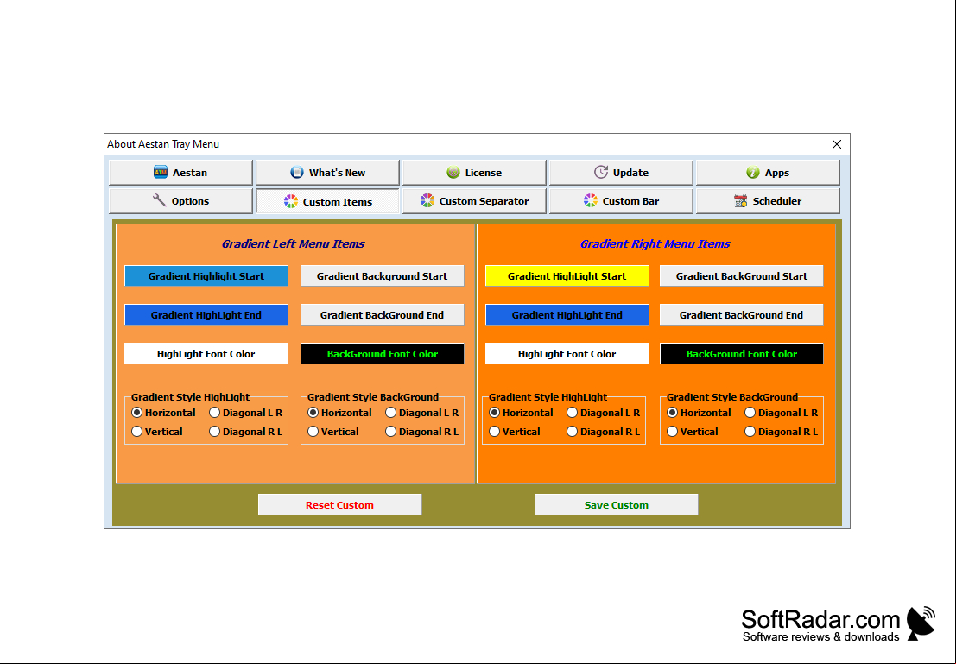Screen dimensions: 956x664
Task: Pick right BackGround Font Color
Action: coord(741,354)
